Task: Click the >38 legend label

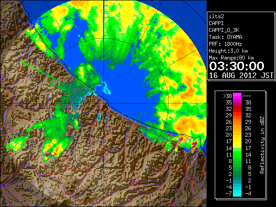Action: 227,96
